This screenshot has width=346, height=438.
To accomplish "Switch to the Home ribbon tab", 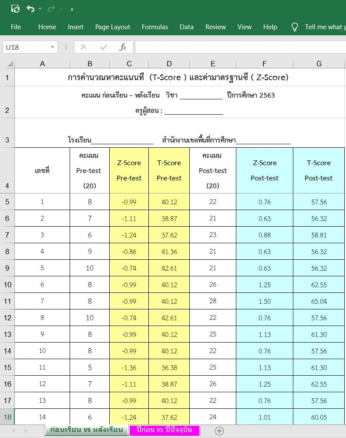I will (47, 27).
